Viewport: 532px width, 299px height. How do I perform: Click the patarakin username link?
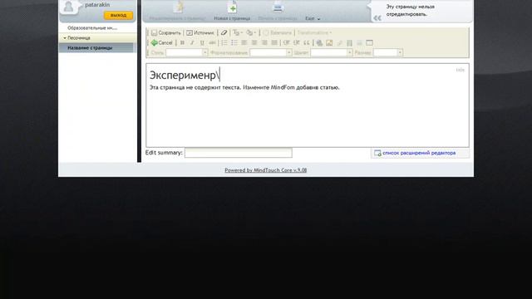click(97, 5)
